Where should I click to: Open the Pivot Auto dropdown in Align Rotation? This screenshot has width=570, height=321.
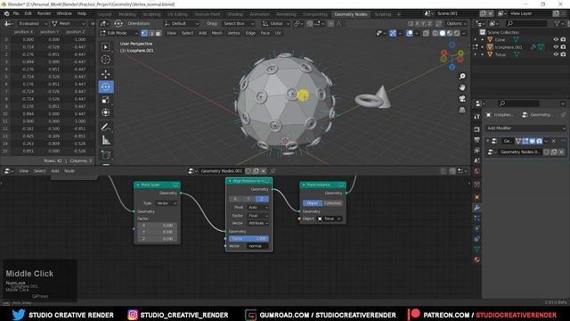[258, 207]
